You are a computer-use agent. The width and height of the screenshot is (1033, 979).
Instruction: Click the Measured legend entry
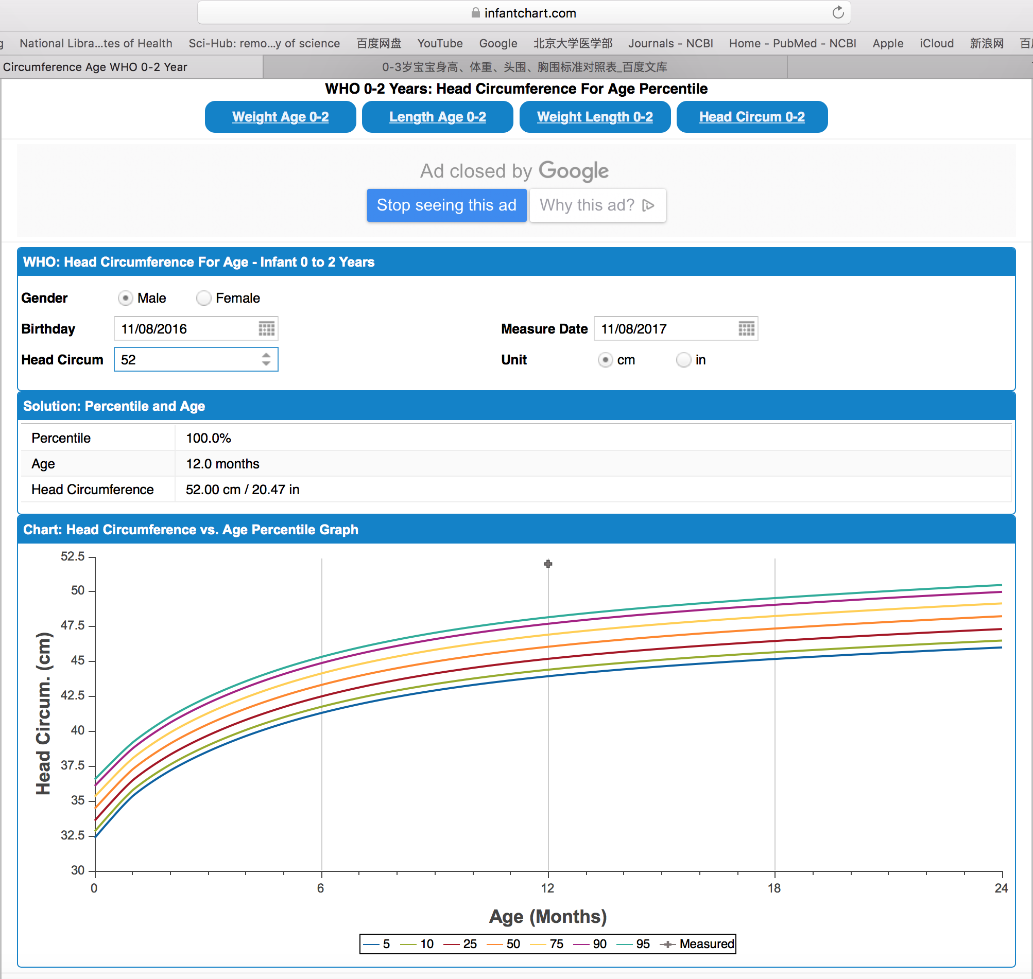[x=697, y=944]
